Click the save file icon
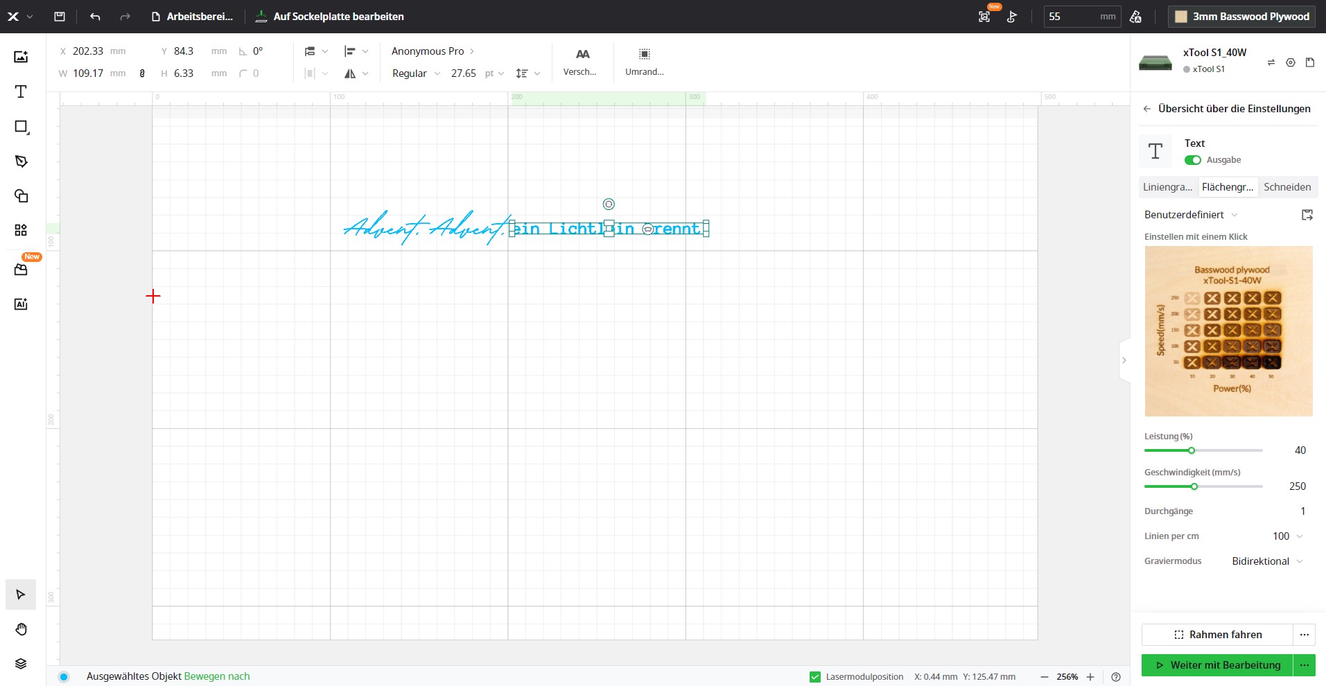Screen dimensions: 1326x686 60,17
